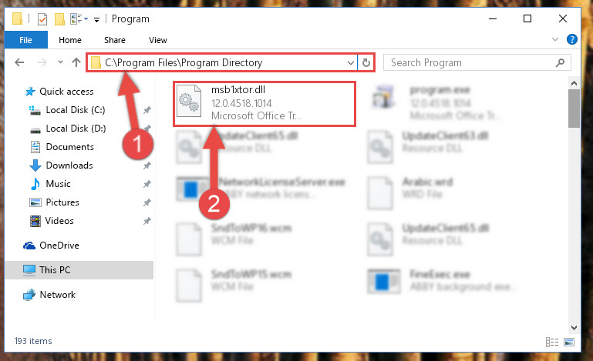Click the search magnifier icon
Screen dimensions: 593x361
[560, 62]
